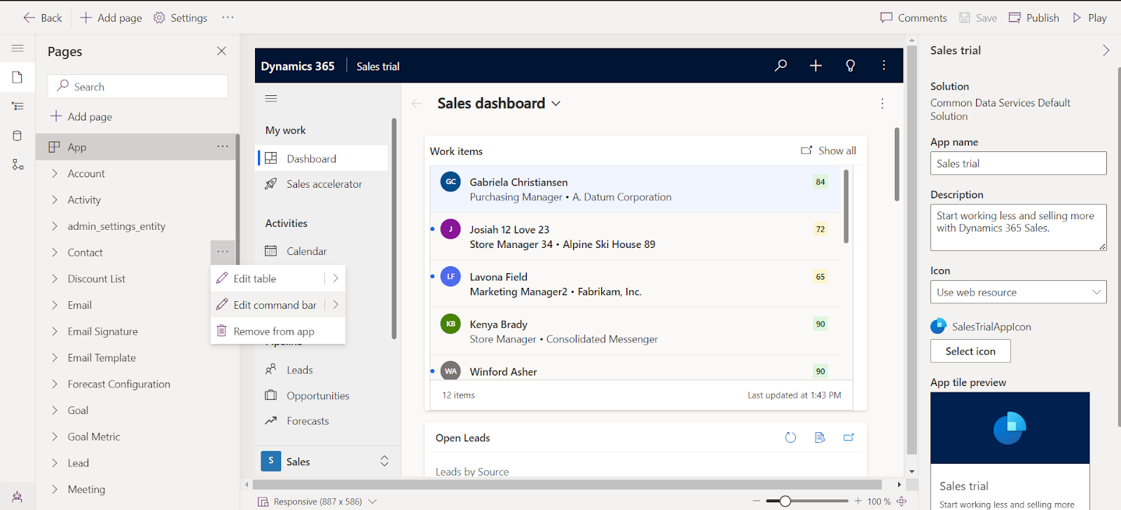Viewport: 1121px width, 510px height.
Task: Refresh the Open Leads chart
Action: 791,438
